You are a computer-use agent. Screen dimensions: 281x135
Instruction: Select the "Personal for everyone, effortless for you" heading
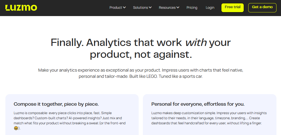198,104
